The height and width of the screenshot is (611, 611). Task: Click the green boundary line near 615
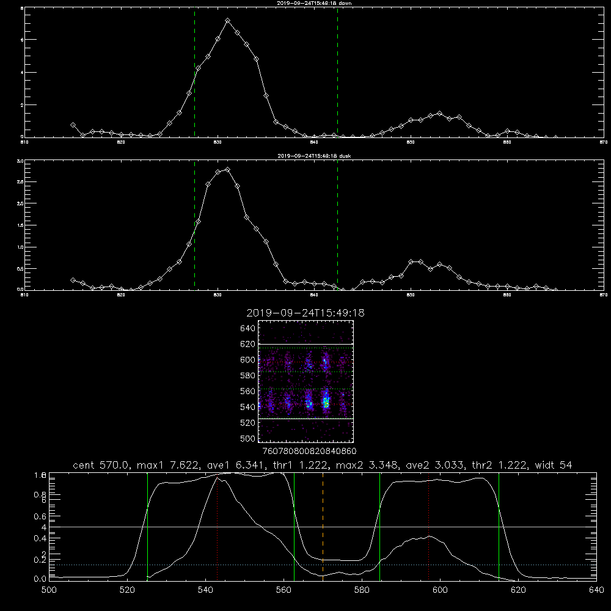click(x=499, y=527)
